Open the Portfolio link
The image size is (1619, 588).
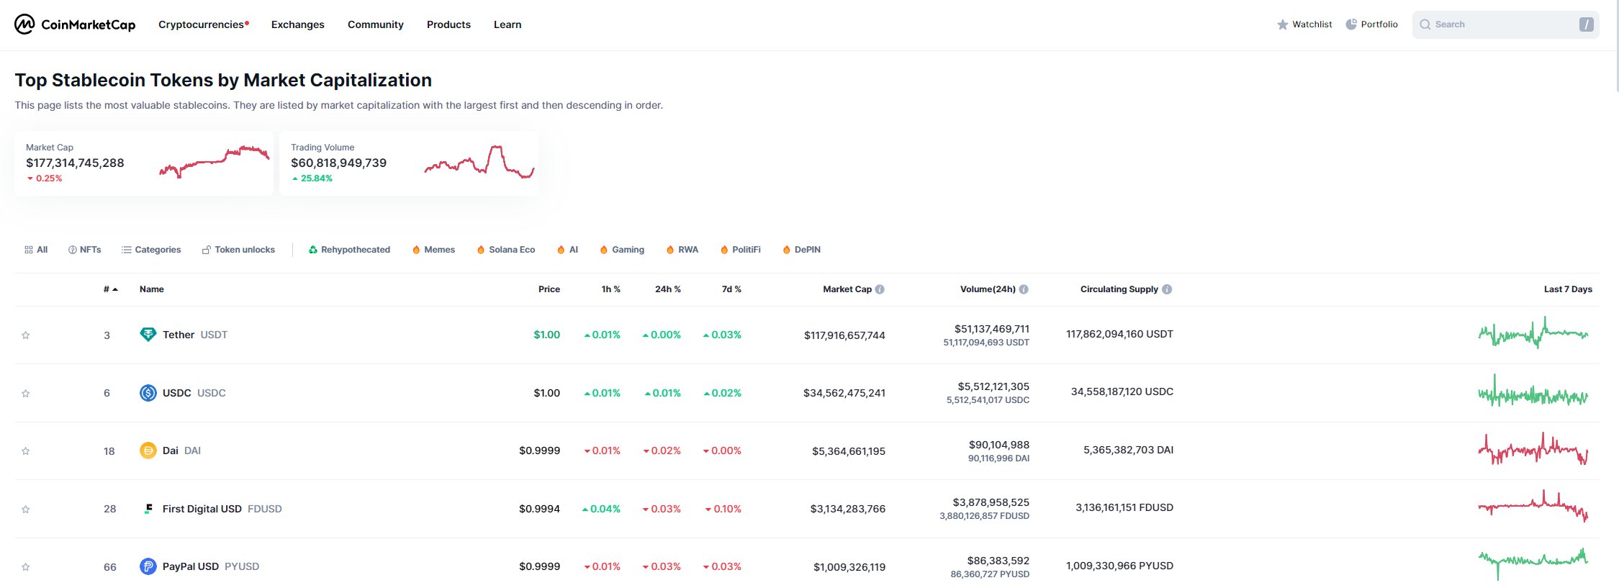(x=1372, y=24)
